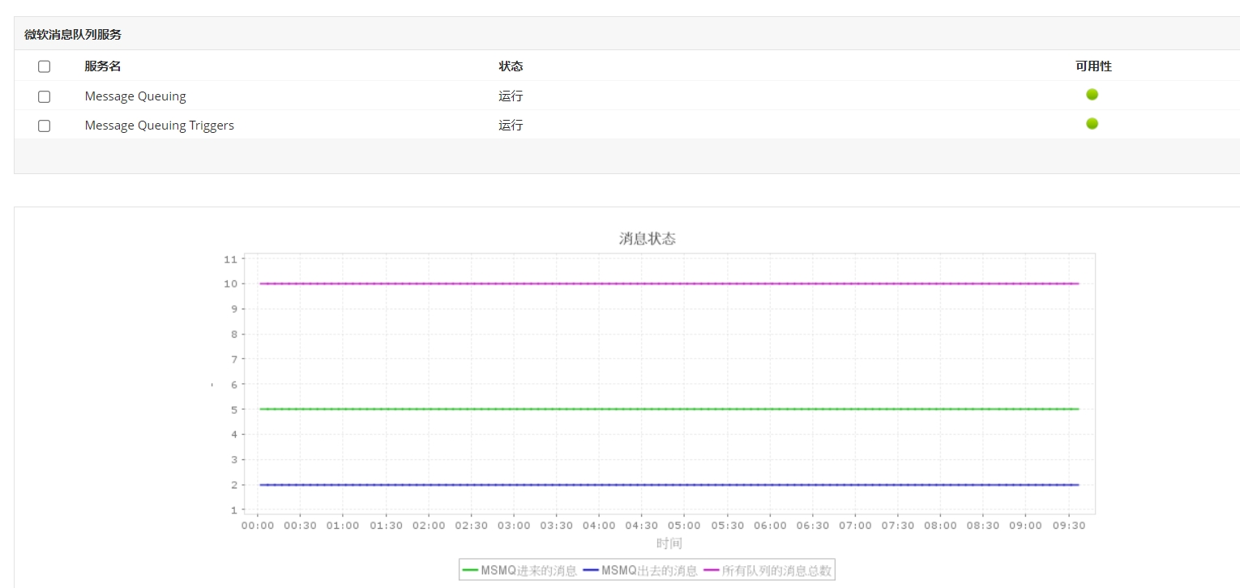Open the Message Queuing service link
The image size is (1240, 588).
click(x=135, y=96)
